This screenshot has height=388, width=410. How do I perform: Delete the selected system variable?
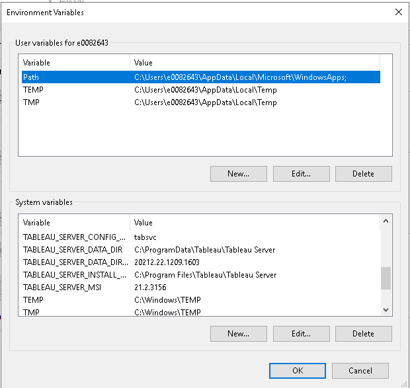(364, 334)
